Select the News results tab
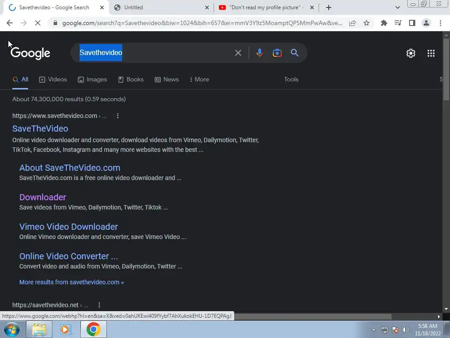The image size is (450, 338). pos(167,79)
